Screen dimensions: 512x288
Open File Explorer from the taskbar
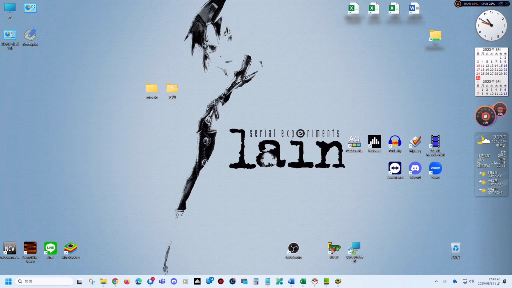[x=103, y=281]
